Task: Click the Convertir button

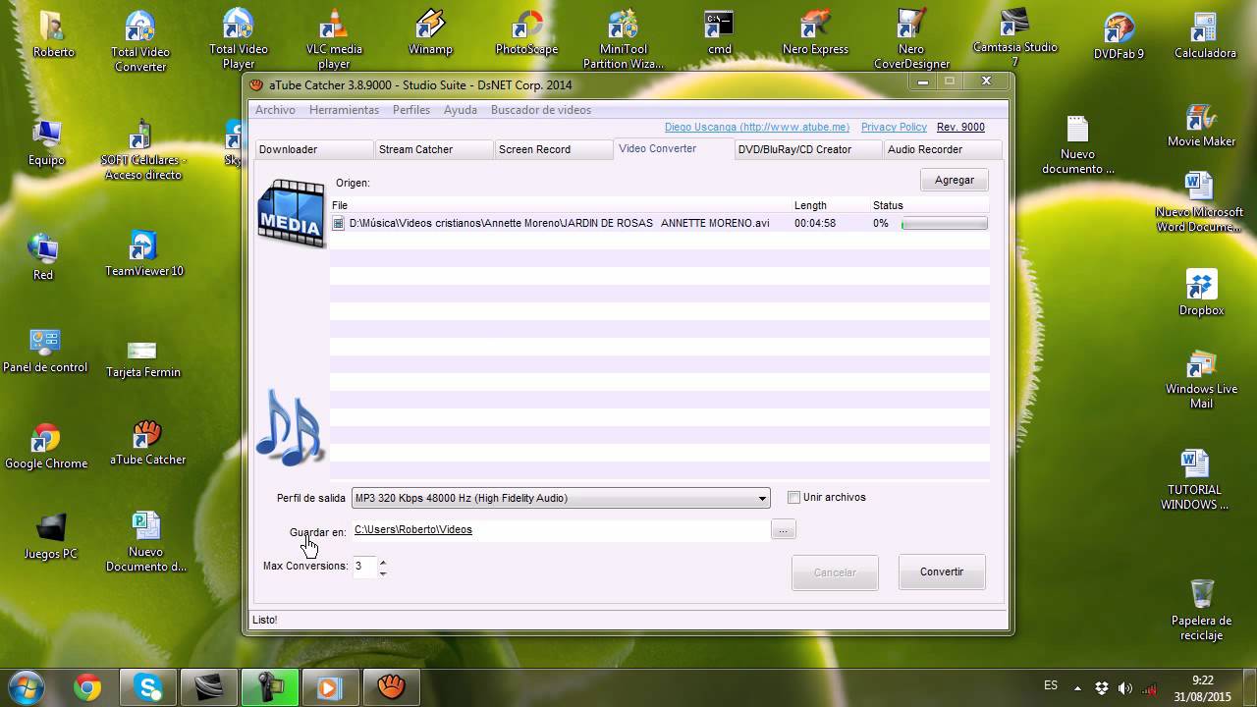Action: [x=942, y=571]
